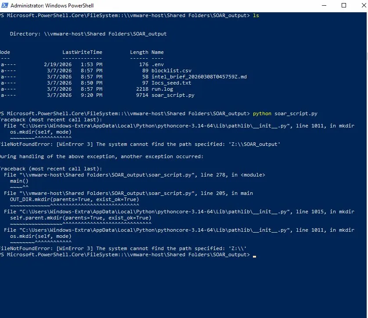Click the length value '2218'
This screenshot has width=368, height=318.
click(142, 89)
